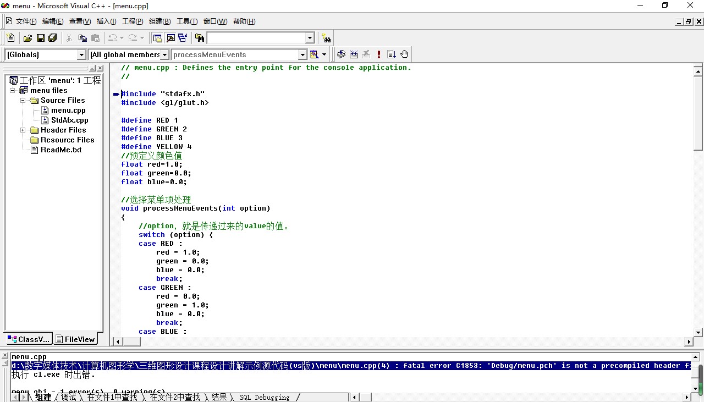Screen dimensions: 704x402
Task: Open the 组建(B) menu
Action: pos(160,21)
